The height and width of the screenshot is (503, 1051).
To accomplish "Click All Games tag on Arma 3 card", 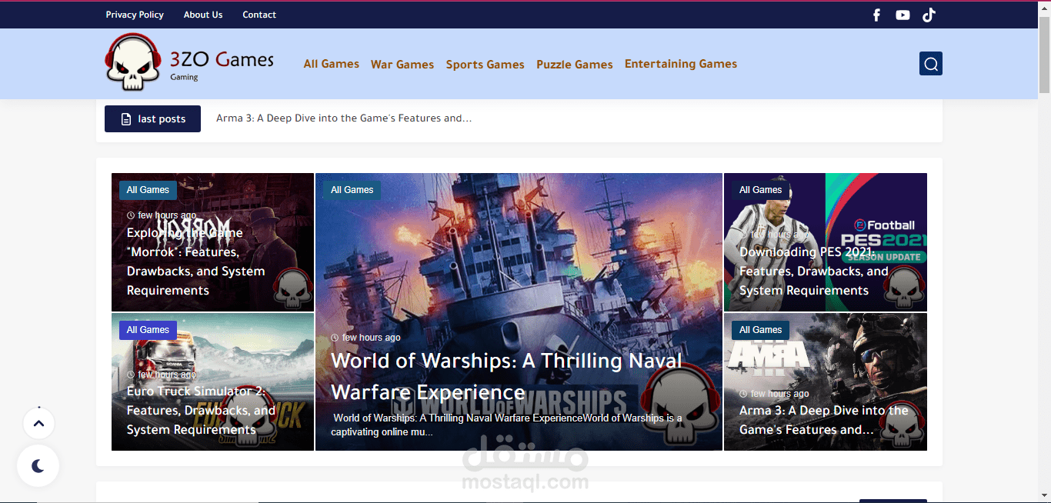I will 760,330.
